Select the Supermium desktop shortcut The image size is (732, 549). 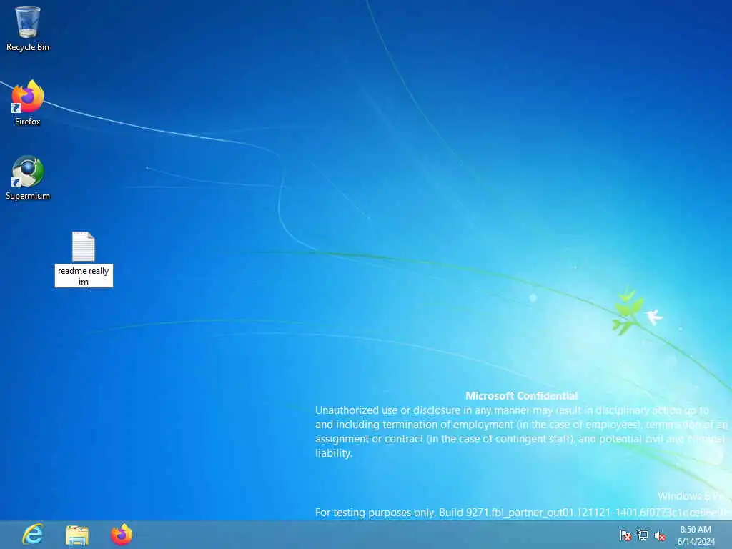coord(28,177)
